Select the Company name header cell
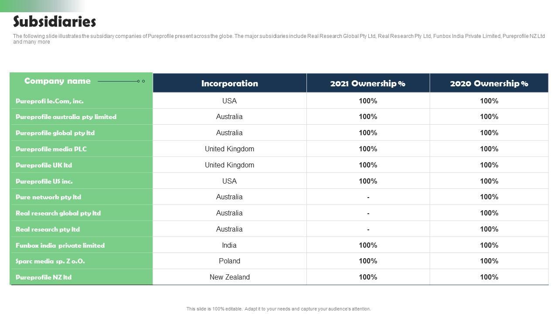558x314 pixels. 58,81
